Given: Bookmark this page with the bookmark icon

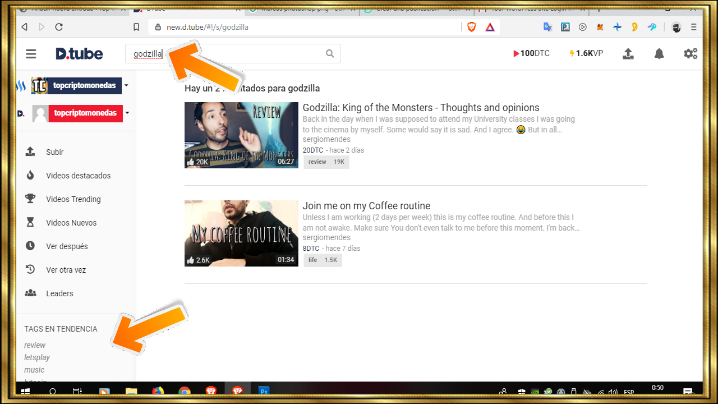Looking at the screenshot, I should pyautogui.click(x=136, y=27).
